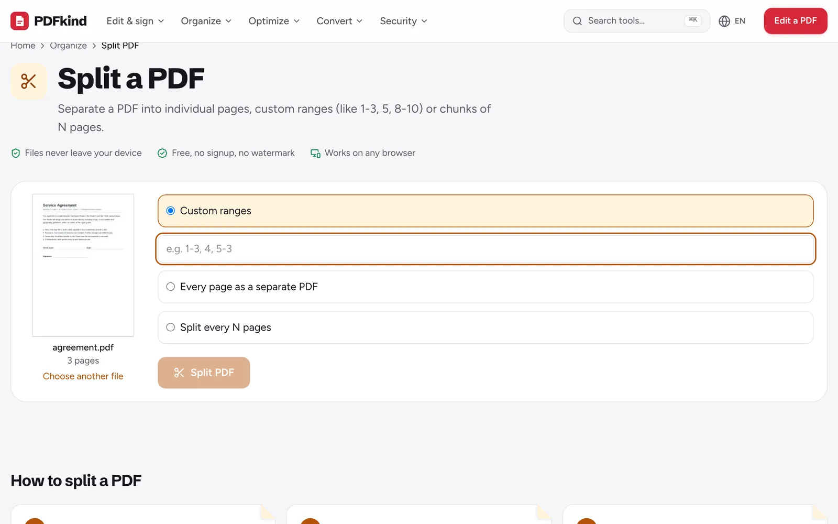
Task: Click the devices icon beside Works on any browser
Action: [x=315, y=153]
